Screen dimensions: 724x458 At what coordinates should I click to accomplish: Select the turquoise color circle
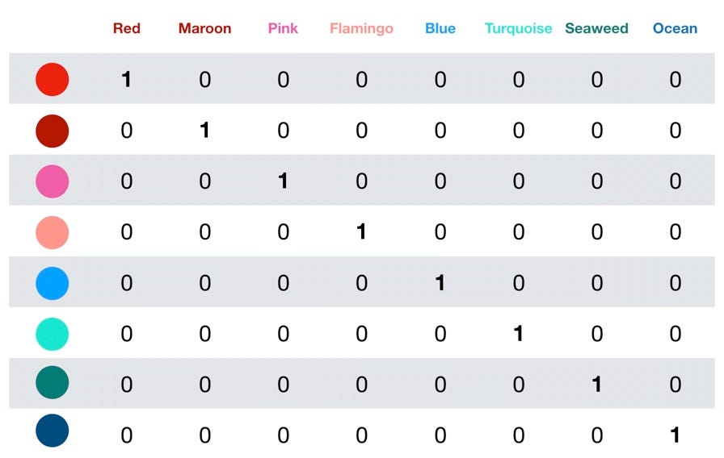(x=53, y=334)
